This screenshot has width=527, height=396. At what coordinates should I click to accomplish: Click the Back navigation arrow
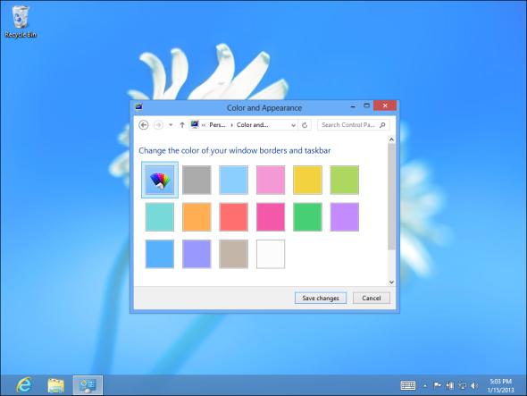click(x=144, y=125)
